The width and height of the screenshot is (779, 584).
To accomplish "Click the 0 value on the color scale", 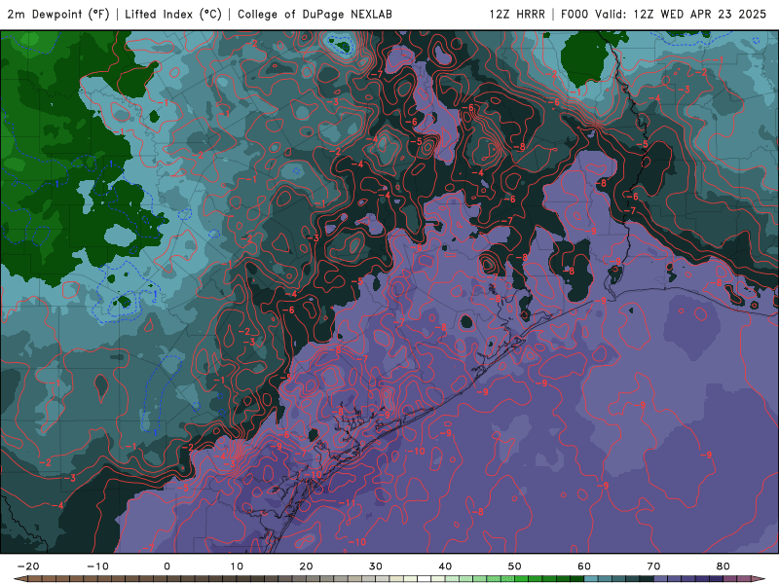I will pyautogui.click(x=167, y=566).
